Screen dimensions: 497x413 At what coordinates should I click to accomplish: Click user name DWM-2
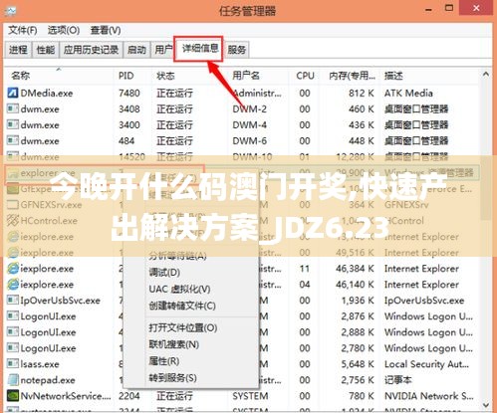249,109
